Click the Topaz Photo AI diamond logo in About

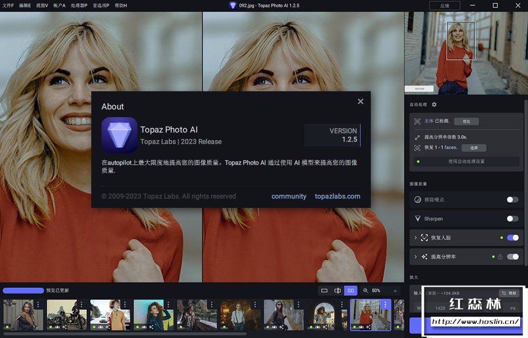(119, 135)
